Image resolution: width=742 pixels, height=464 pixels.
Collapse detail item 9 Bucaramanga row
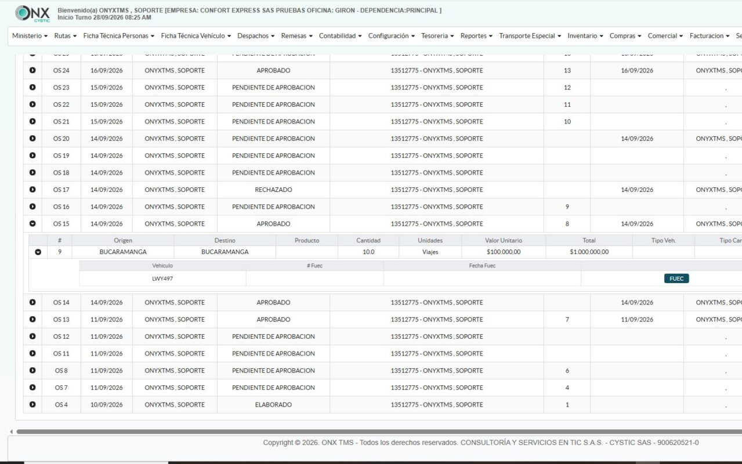click(x=38, y=252)
